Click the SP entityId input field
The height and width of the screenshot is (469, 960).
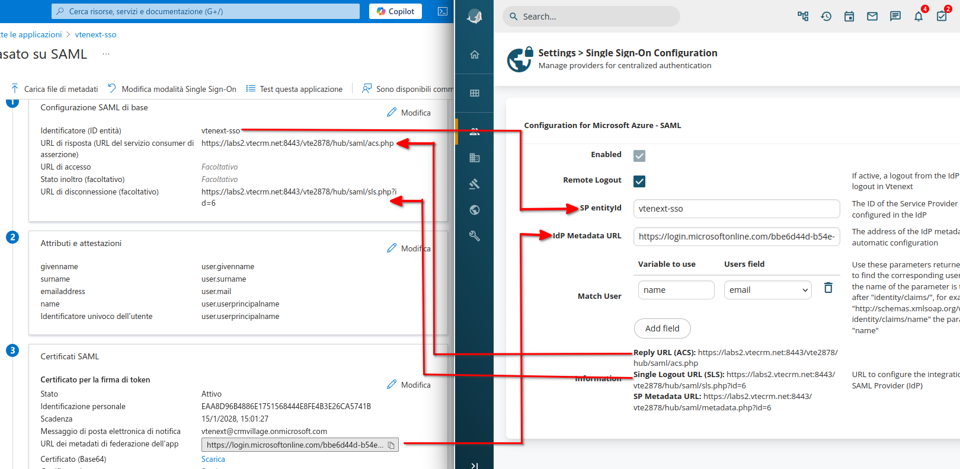[737, 209]
